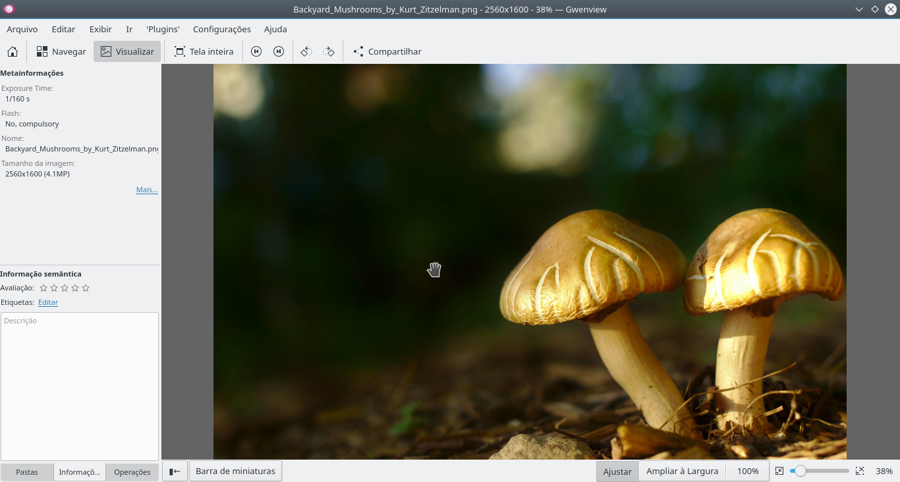Open the 'Plugins' menu
The height and width of the screenshot is (482, 900).
pos(162,29)
